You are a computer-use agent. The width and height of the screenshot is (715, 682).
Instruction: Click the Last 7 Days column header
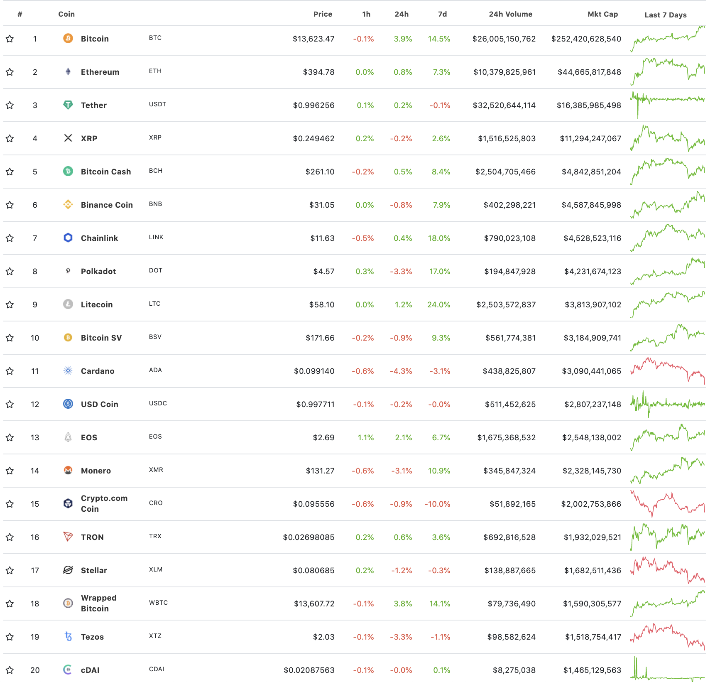pos(666,15)
